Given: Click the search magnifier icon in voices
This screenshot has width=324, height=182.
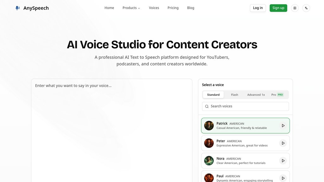Looking at the screenshot, I should point(207,106).
